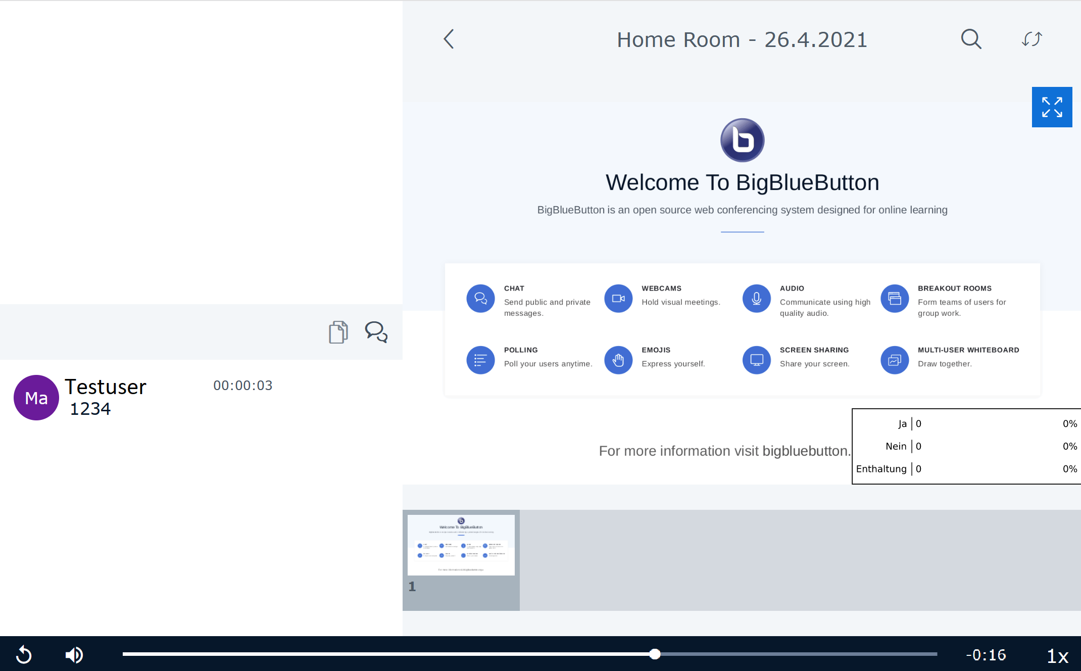Open the shared notes icon

click(x=338, y=332)
